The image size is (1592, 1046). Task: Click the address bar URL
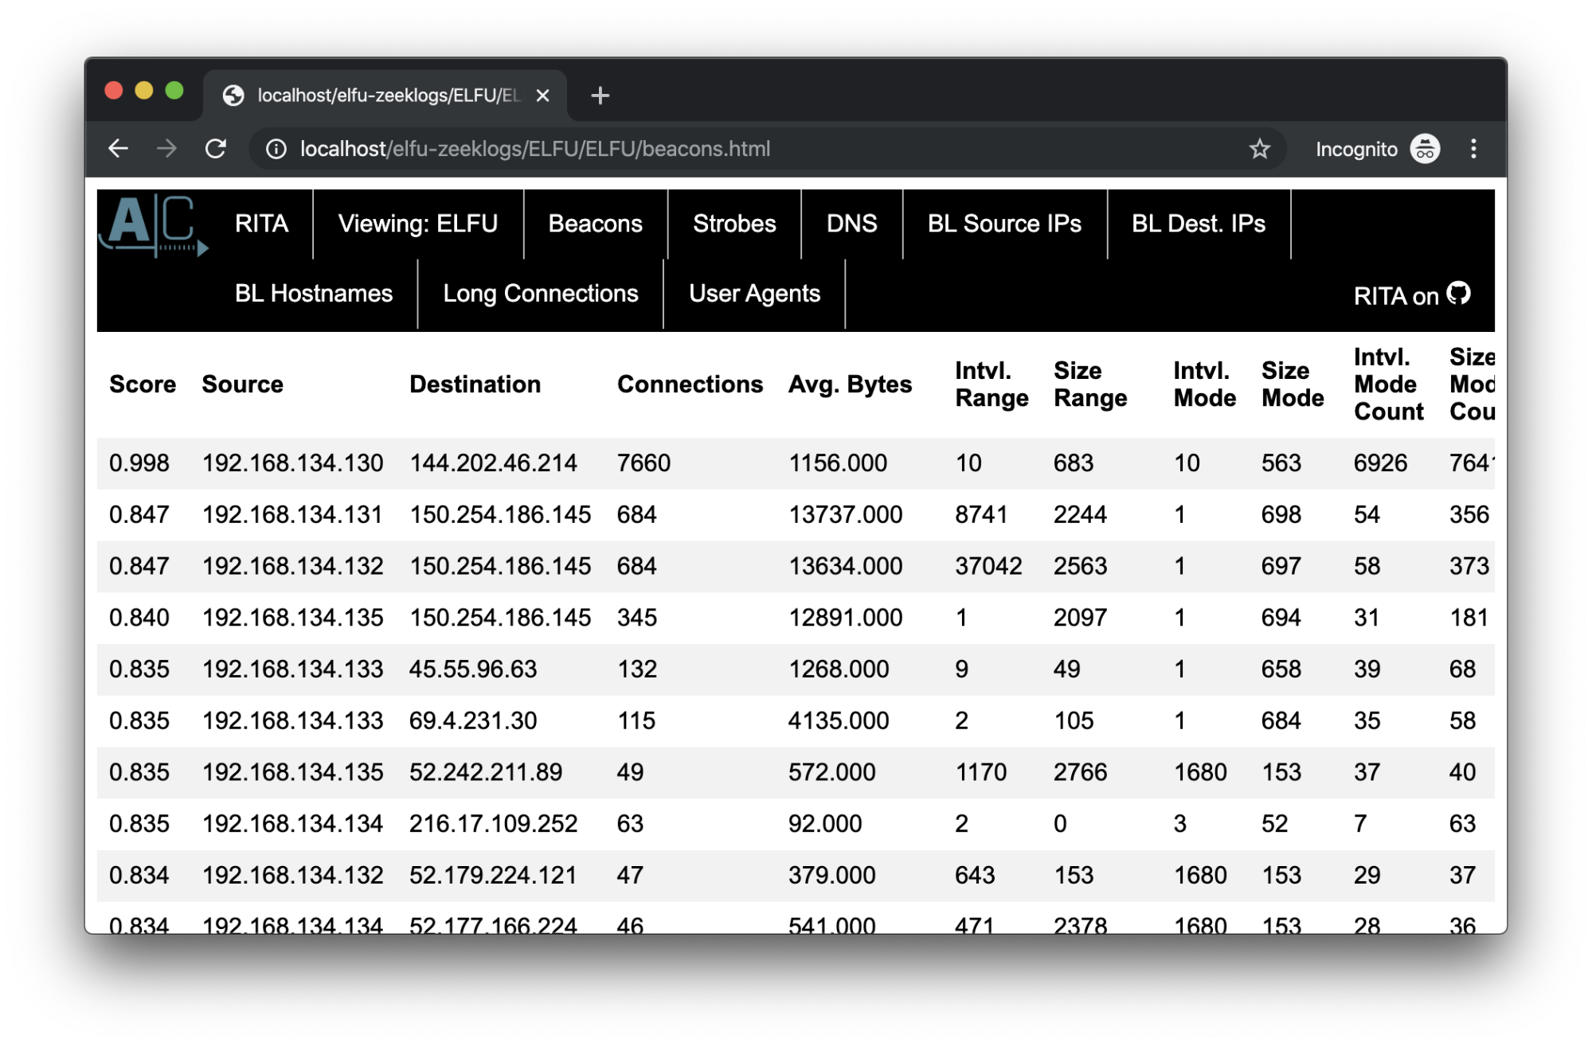[x=535, y=149]
